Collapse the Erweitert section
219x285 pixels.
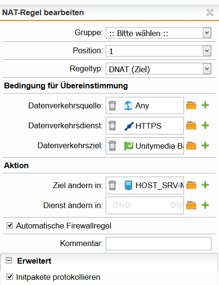point(9,261)
